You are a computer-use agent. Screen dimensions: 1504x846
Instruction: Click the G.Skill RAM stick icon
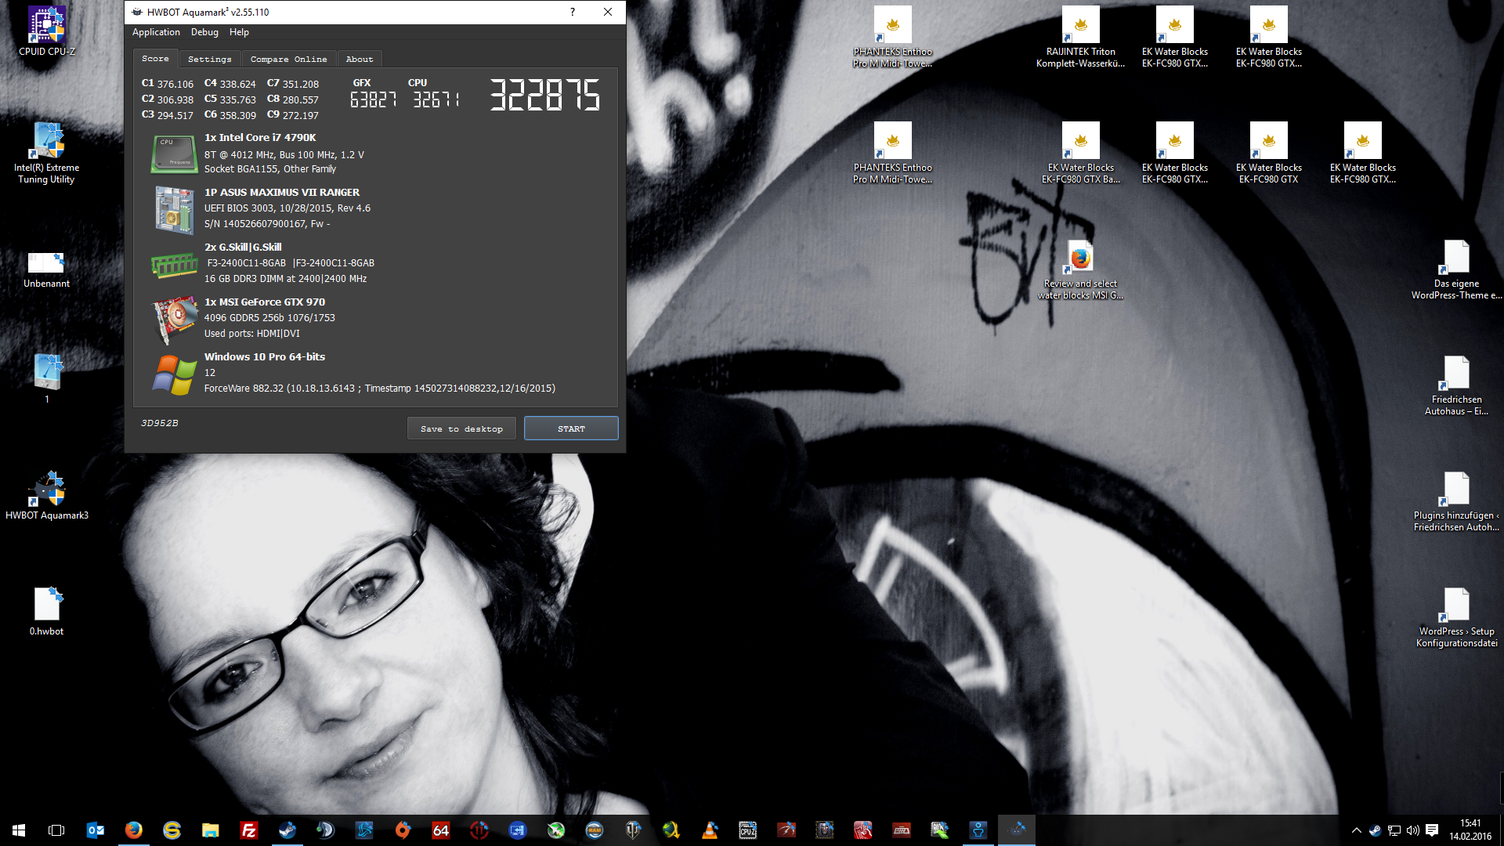[174, 265]
